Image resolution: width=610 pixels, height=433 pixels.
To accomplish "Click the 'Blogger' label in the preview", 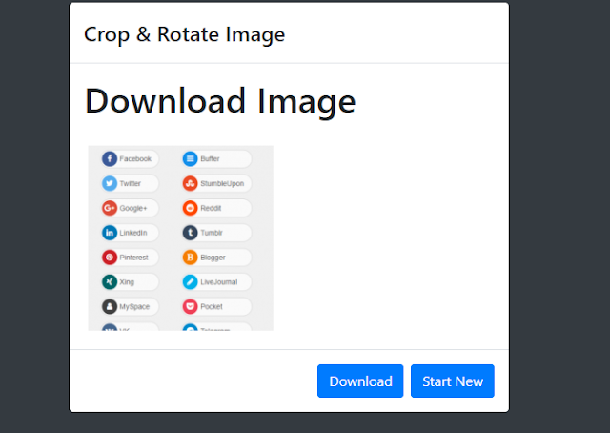I will [213, 258].
